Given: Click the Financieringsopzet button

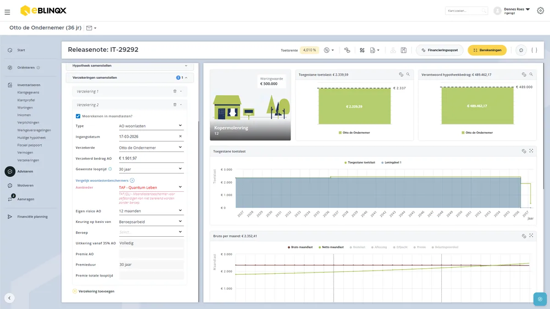Looking at the screenshot, I should (440, 50).
